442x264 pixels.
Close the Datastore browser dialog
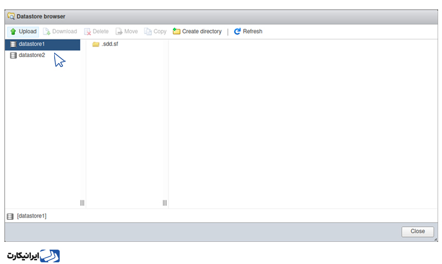point(418,231)
